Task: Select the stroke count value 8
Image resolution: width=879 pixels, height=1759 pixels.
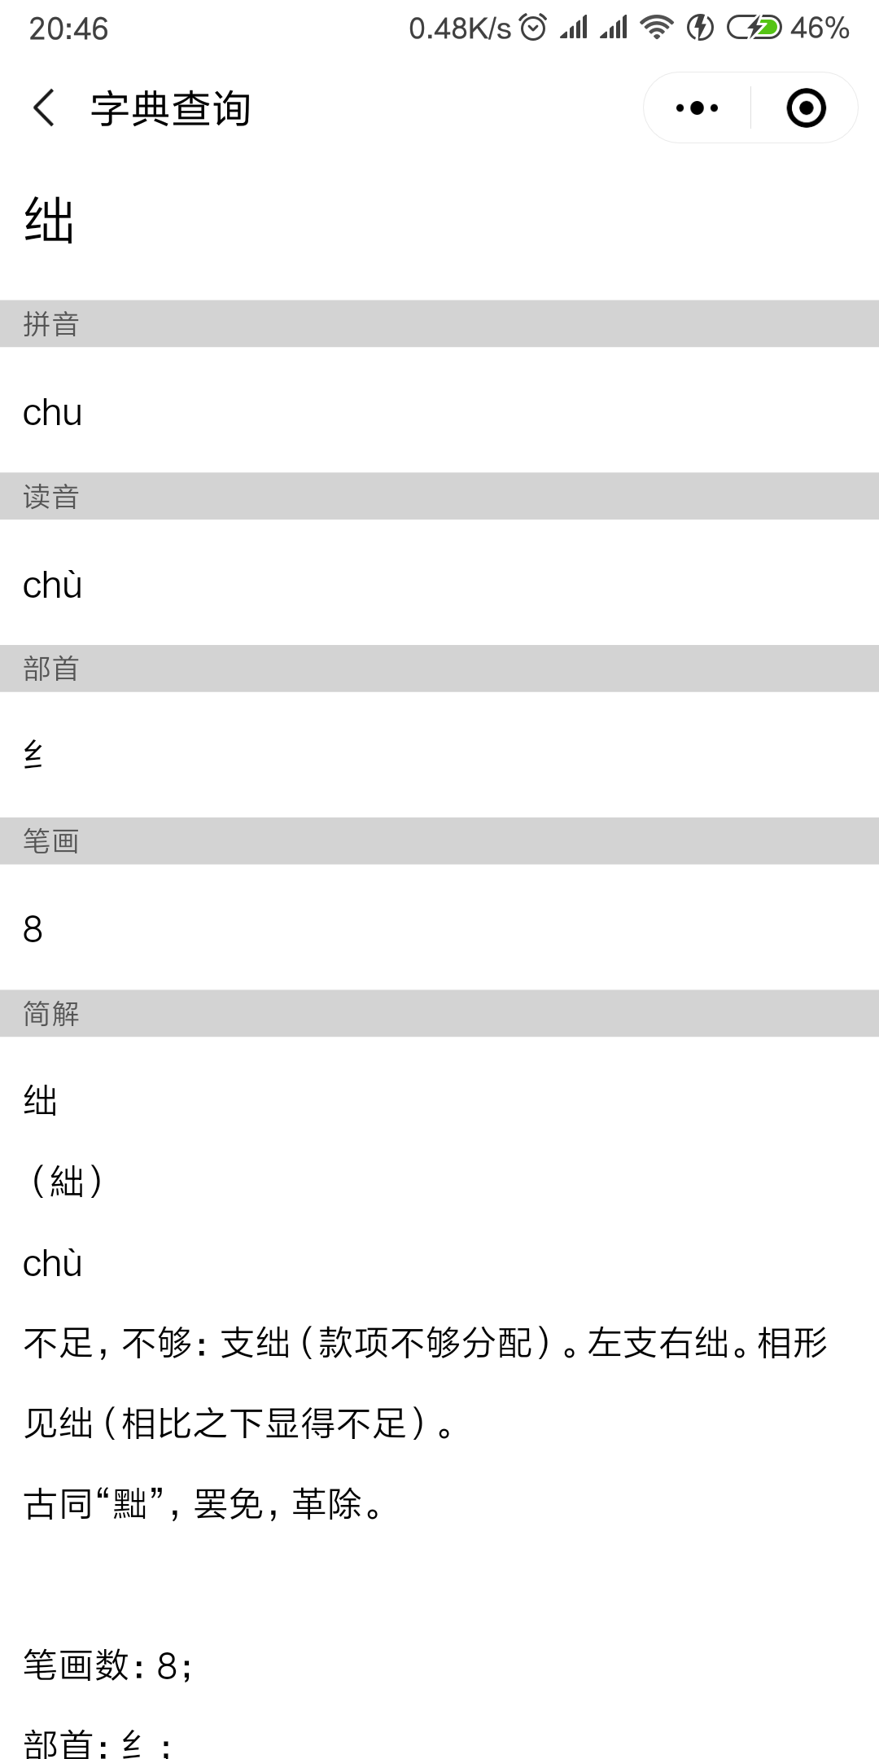Action: coord(33,929)
